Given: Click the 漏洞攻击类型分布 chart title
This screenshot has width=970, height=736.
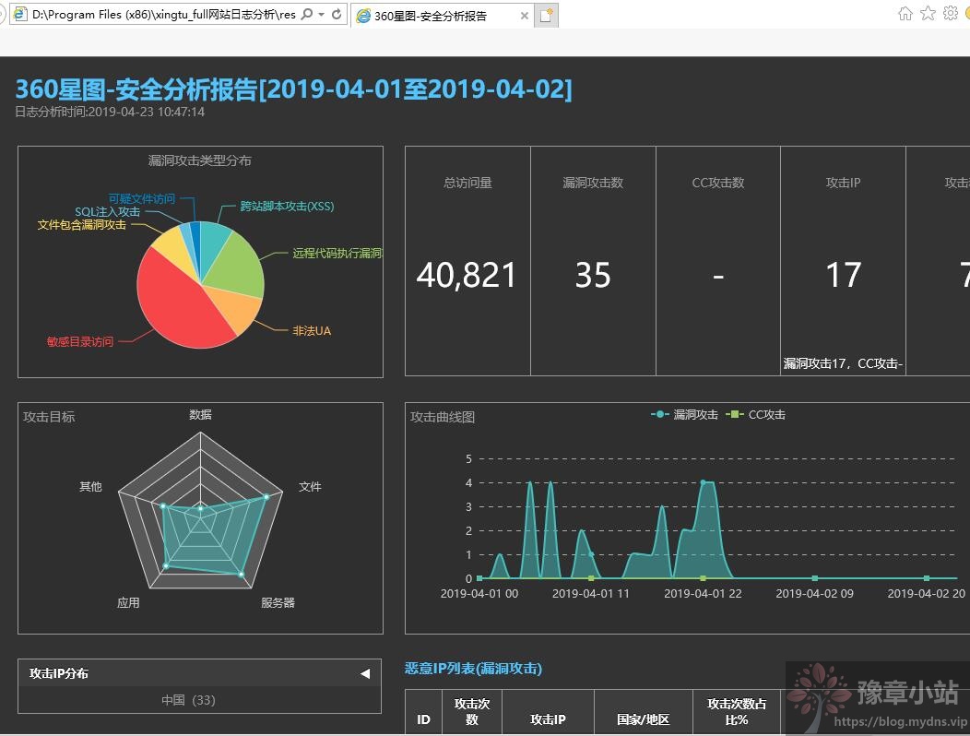Looking at the screenshot, I should click(x=200, y=160).
